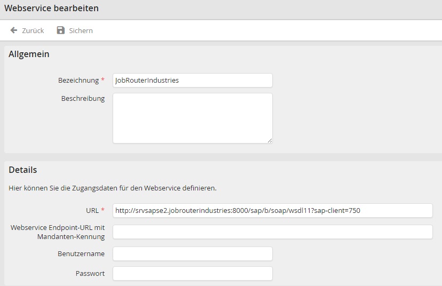Viewport: 442px width, 286px height.
Task: Select the Webservice Endpoint-URL input field
Action: click(272, 232)
